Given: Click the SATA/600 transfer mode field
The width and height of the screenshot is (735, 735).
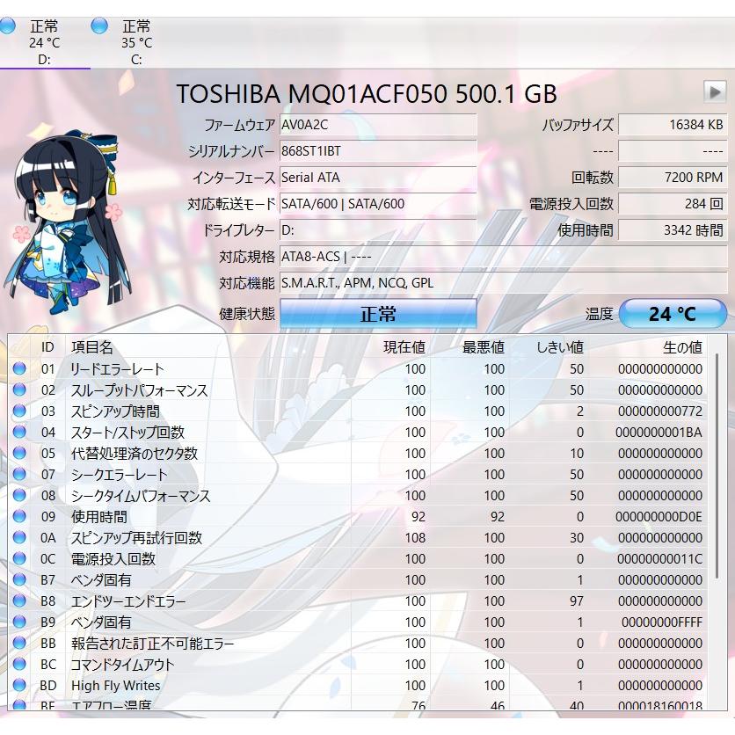Looking at the screenshot, I should click(378, 204).
